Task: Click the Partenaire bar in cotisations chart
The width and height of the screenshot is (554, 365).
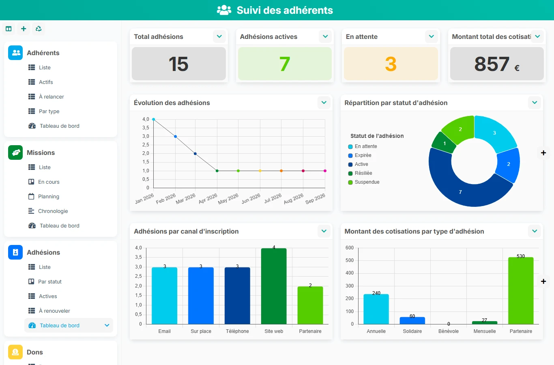Action: (521, 290)
